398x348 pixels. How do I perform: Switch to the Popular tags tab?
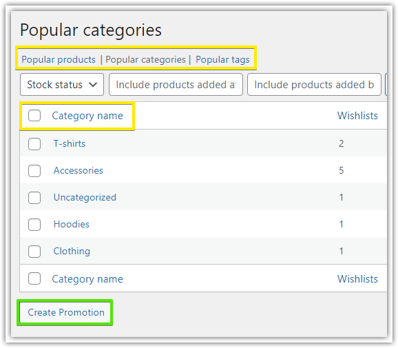point(222,60)
